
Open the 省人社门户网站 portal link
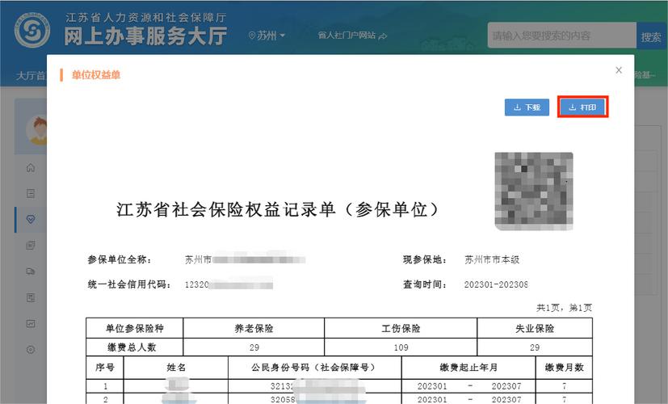point(352,36)
